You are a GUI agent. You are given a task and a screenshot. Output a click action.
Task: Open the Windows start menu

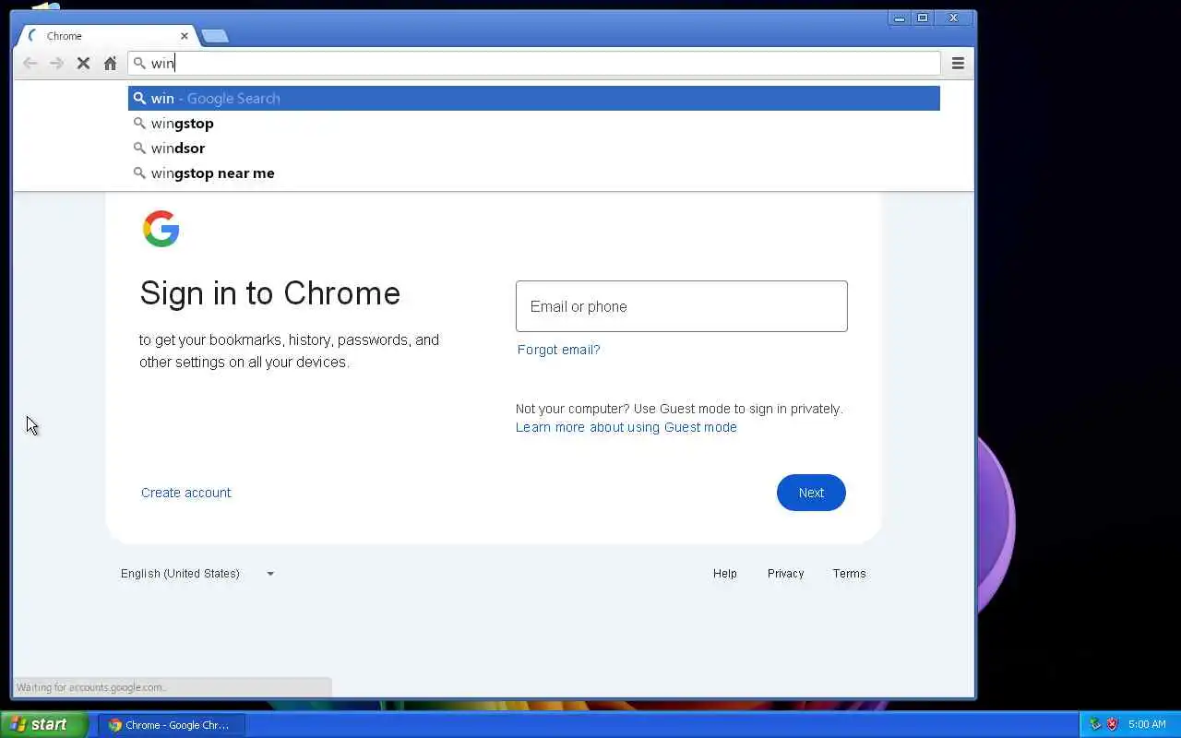(43, 724)
